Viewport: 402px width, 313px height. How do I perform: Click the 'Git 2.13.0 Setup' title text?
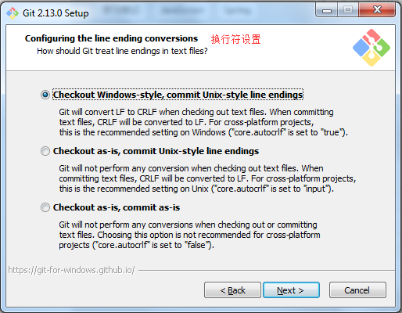point(56,13)
